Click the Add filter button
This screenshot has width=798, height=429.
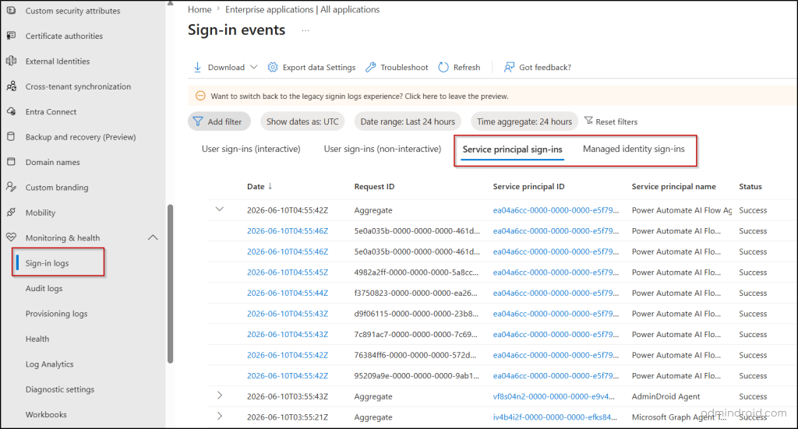[219, 121]
